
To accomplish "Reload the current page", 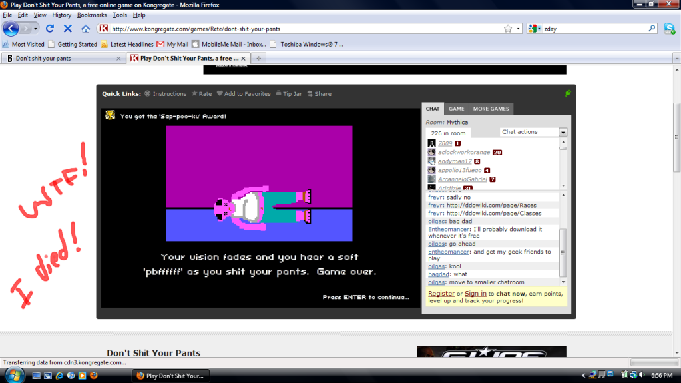I will [x=49, y=29].
